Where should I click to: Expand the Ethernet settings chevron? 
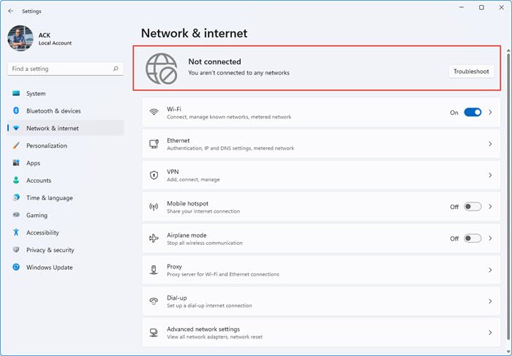[x=490, y=144]
